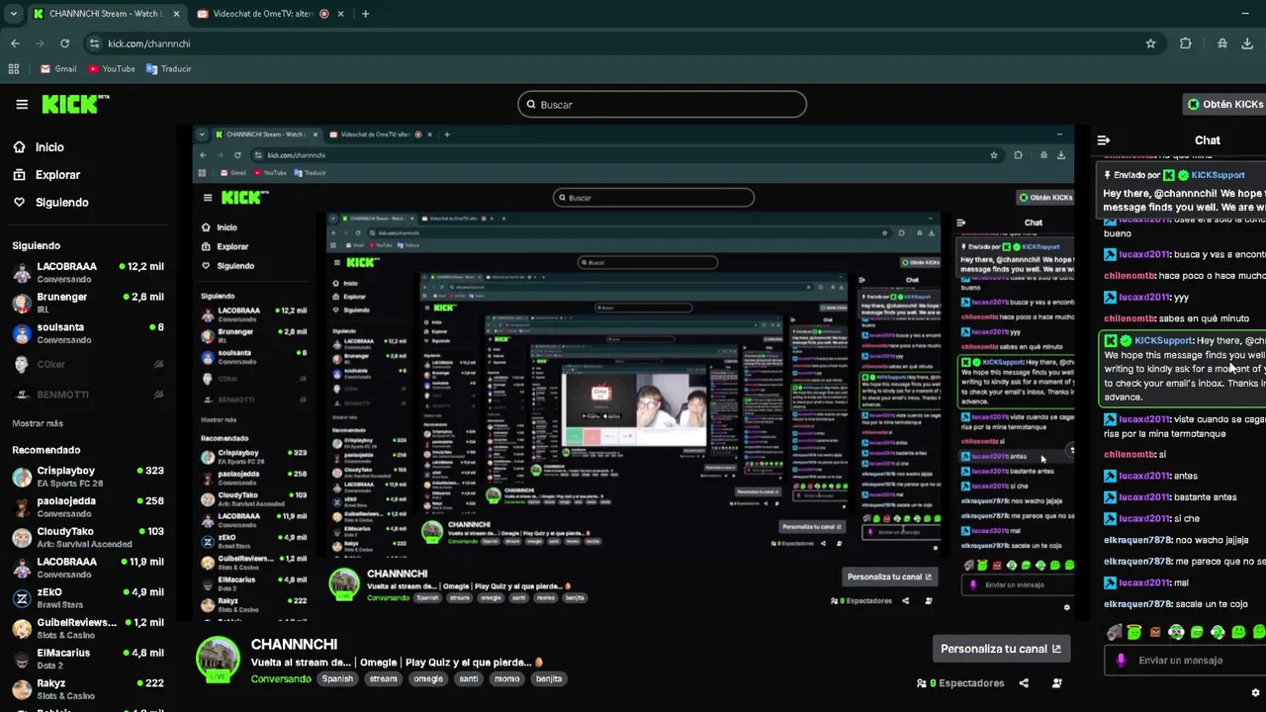
Task: Click the '9 Espectadores' viewer count
Action: pos(959,682)
